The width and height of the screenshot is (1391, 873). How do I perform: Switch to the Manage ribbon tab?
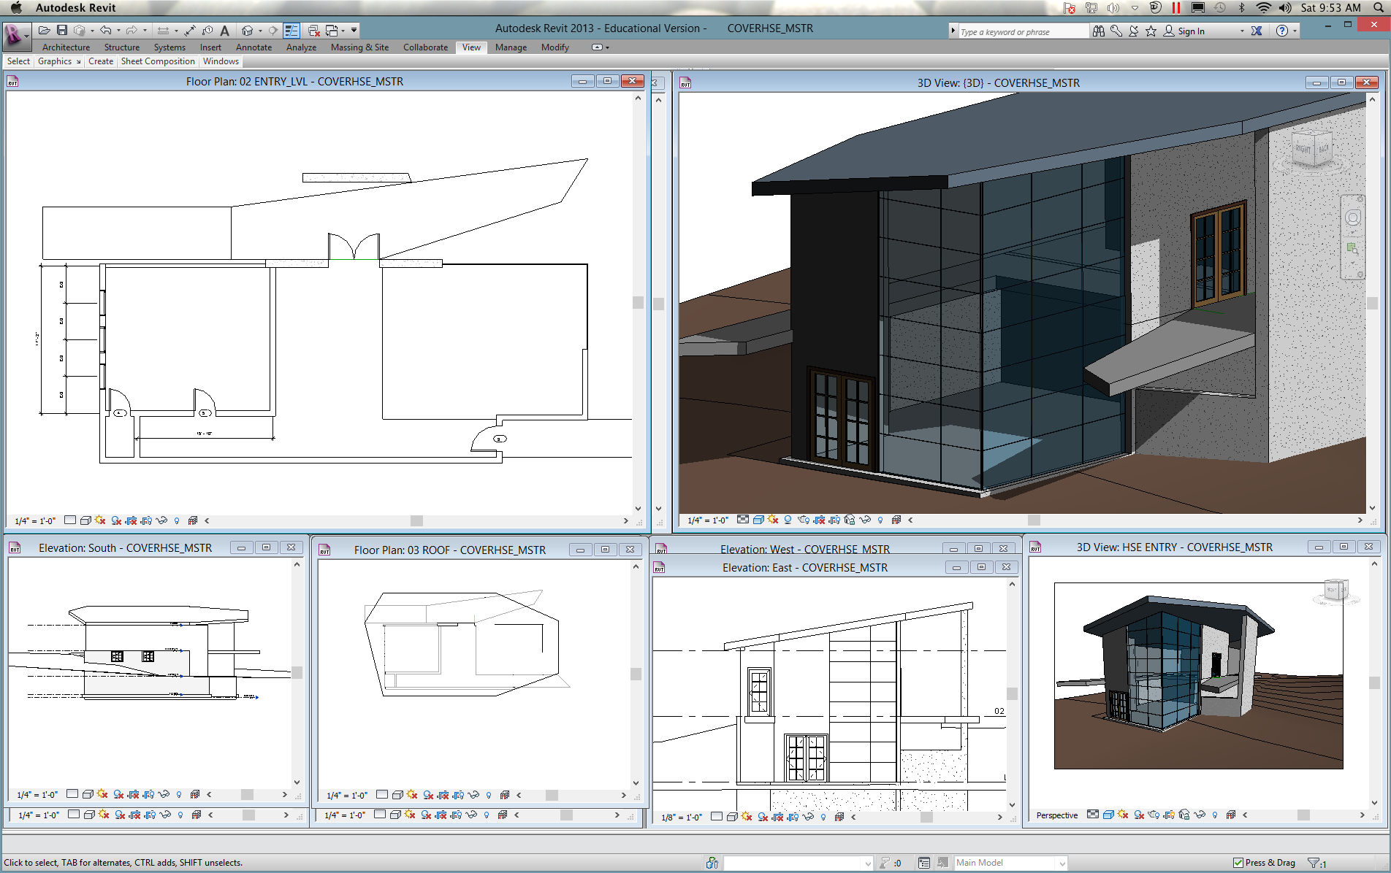point(511,47)
